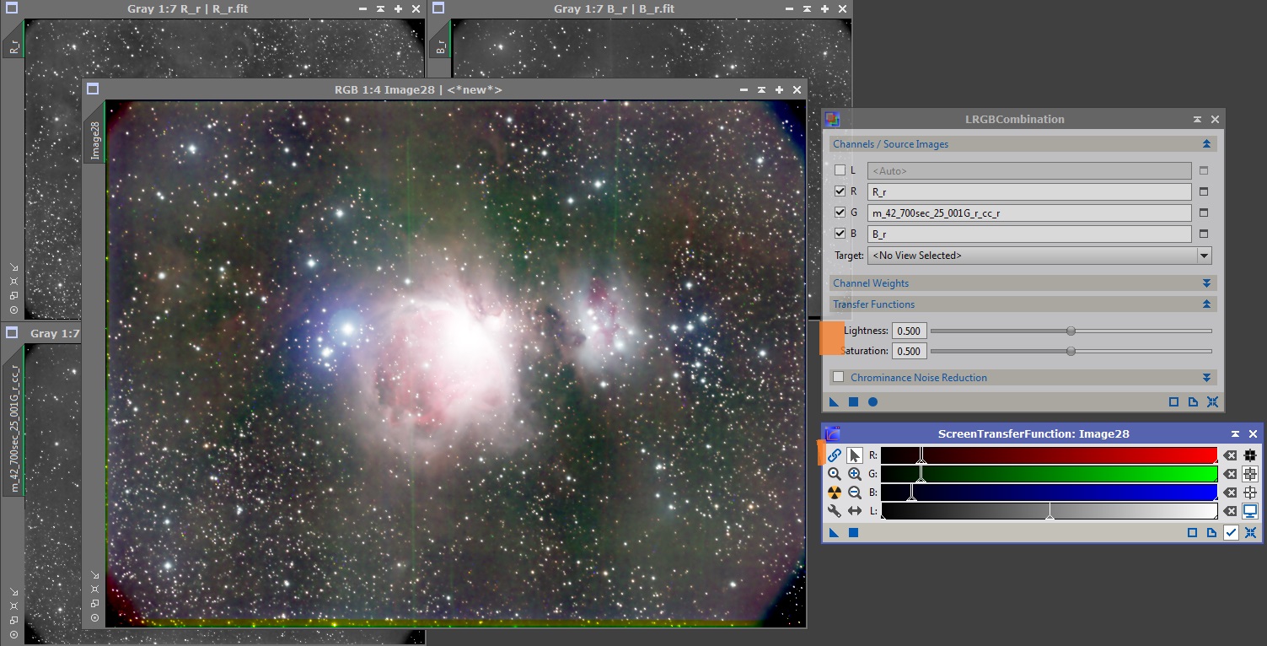Open view selector for R channel
The image size is (1267, 646).
tap(1204, 191)
